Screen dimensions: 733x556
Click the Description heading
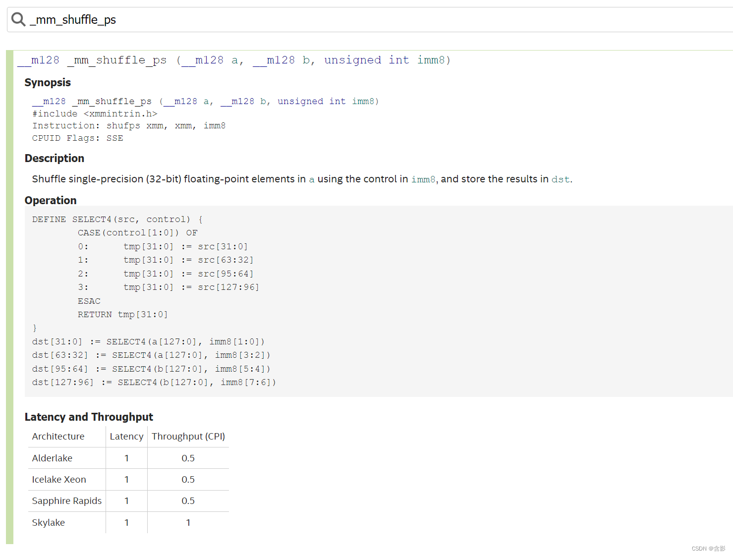[55, 158]
